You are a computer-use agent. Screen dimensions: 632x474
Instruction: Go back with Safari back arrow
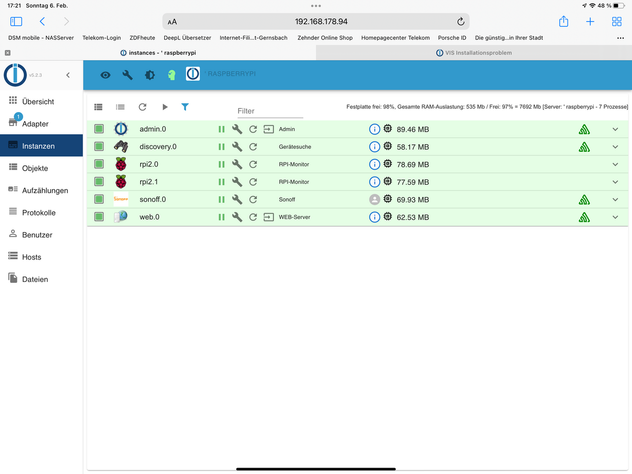click(42, 22)
